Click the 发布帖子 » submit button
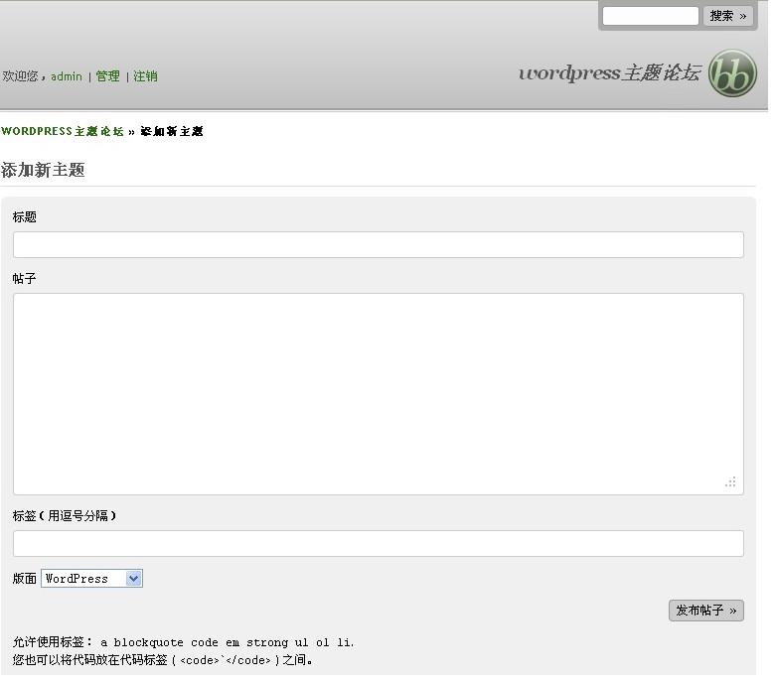The image size is (775, 682). click(x=705, y=611)
